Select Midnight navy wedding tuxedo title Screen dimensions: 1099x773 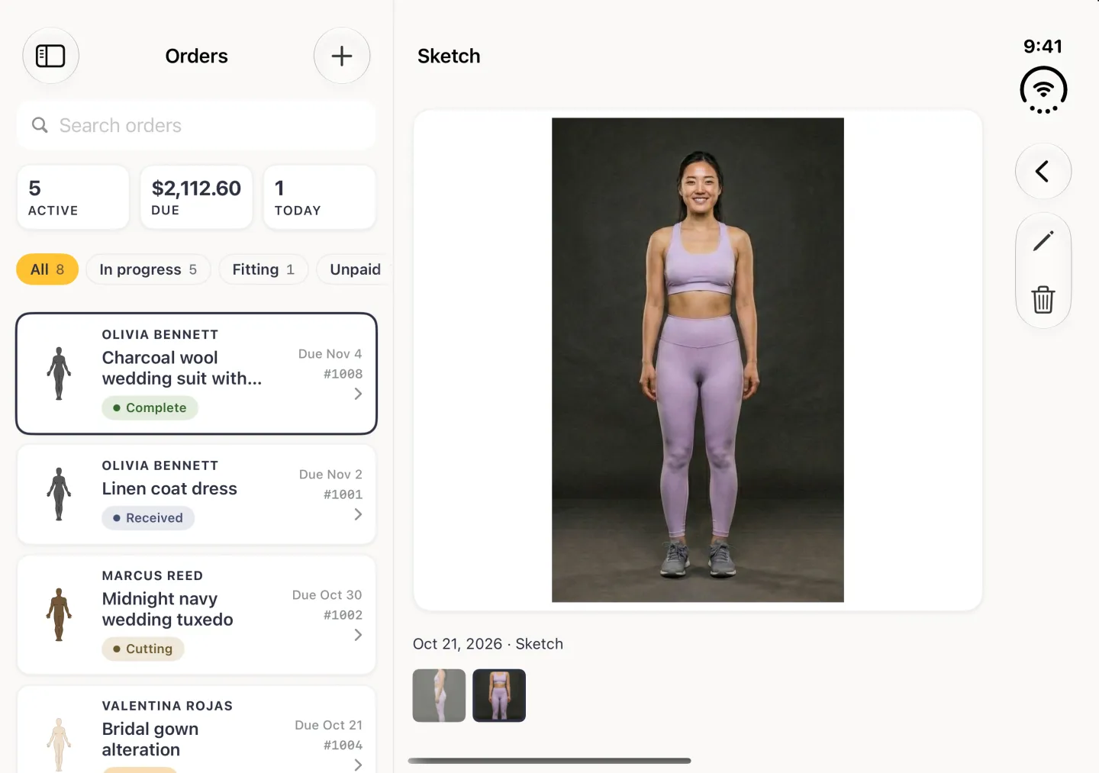(x=168, y=609)
